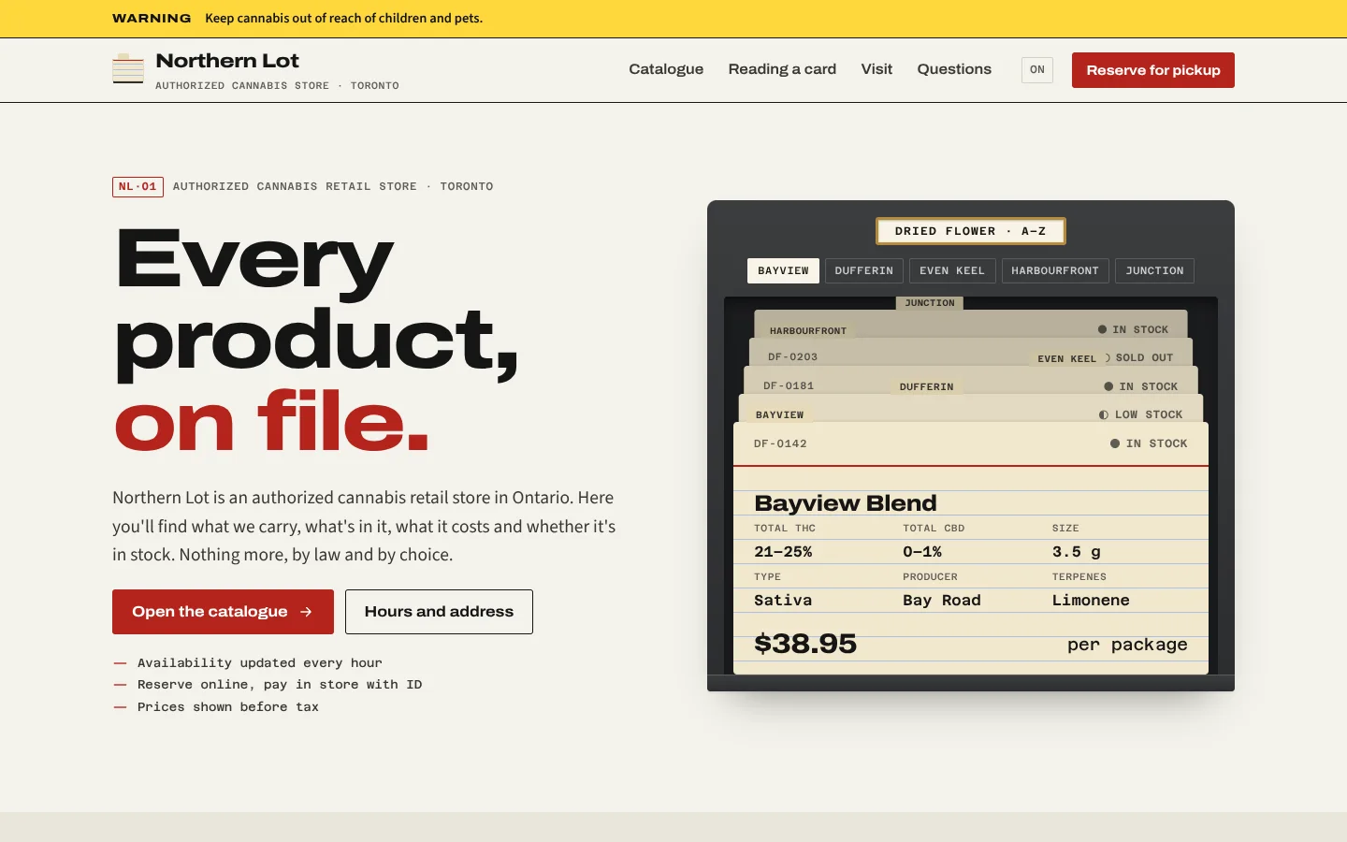Image resolution: width=1347 pixels, height=842 pixels.
Task: Click the DF-0142 in-stock status dot
Action: click(1115, 443)
